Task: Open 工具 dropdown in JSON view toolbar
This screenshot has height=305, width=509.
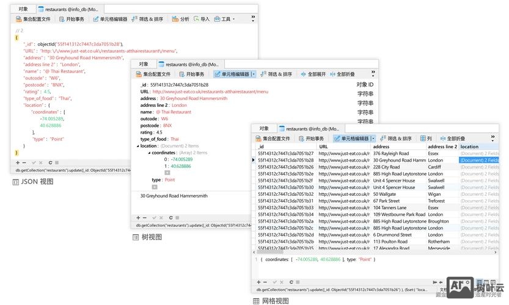Action: pos(224,19)
